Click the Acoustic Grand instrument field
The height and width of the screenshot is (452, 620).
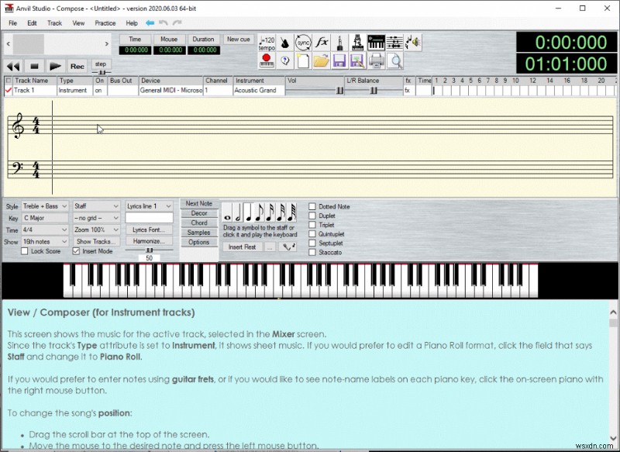click(x=259, y=90)
